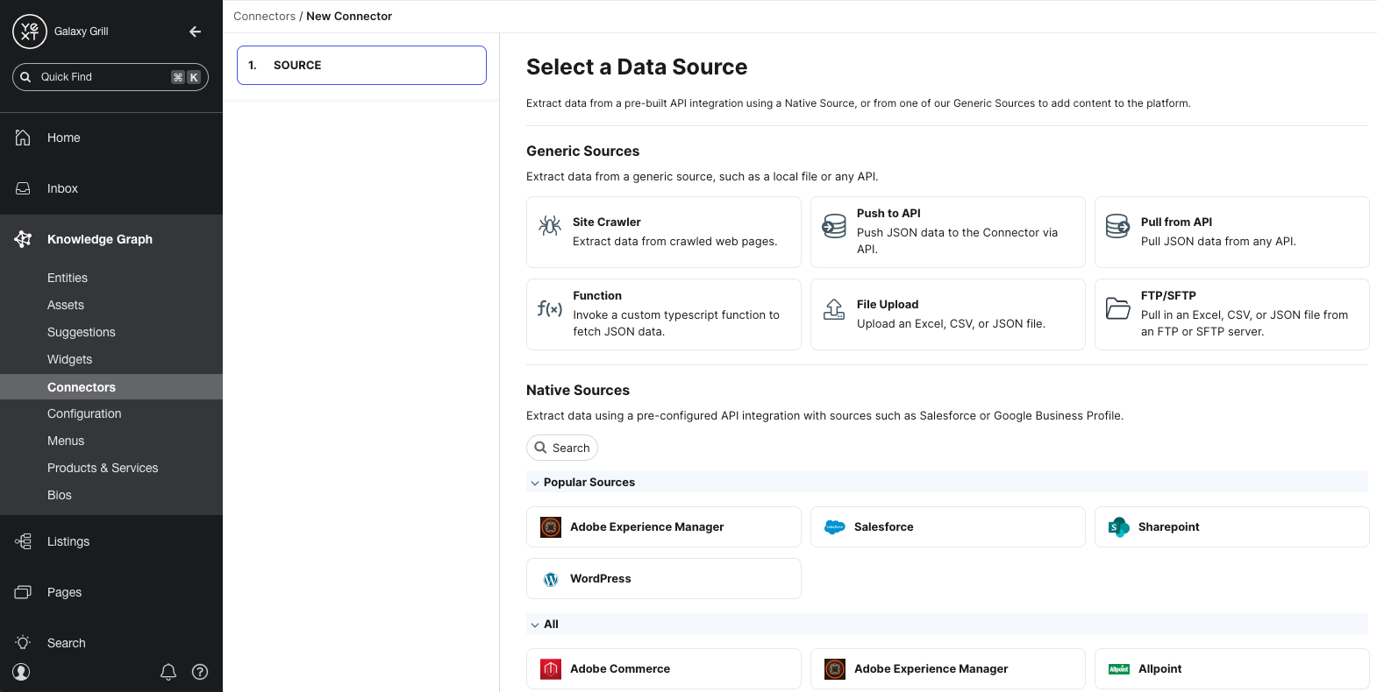1377x692 pixels.
Task: Click the WordPress logo icon
Action: [x=551, y=579]
